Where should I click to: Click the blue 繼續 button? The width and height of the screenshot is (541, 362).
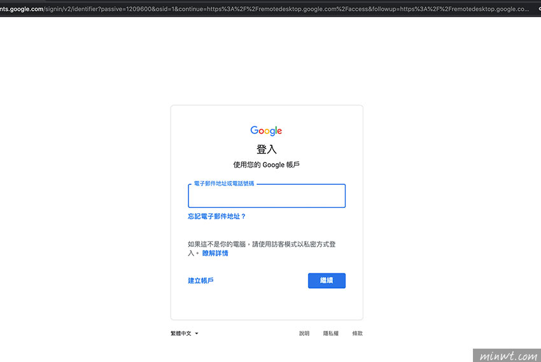(x=327, y=280)
